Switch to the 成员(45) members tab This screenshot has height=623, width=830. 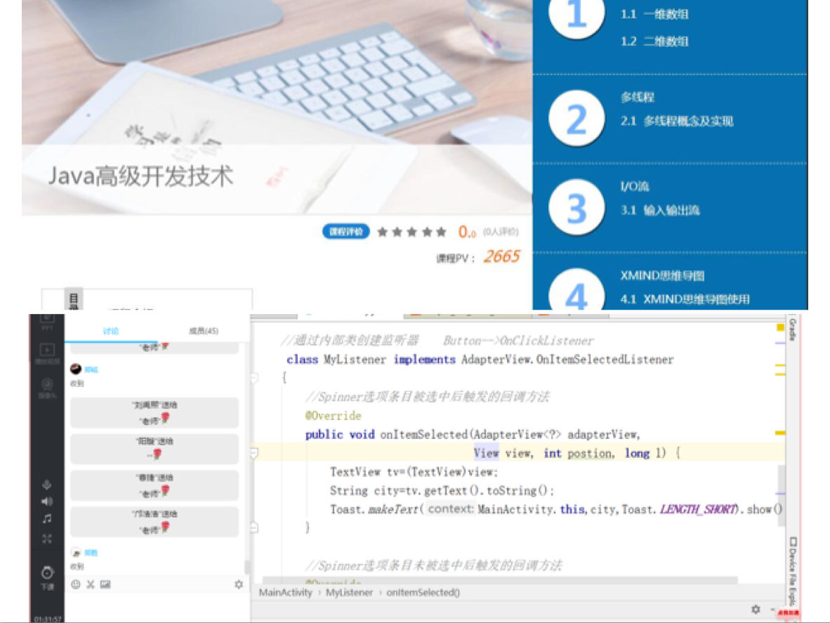point(204,329)
